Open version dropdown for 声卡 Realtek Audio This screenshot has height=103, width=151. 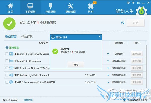(x=108, y=75)
